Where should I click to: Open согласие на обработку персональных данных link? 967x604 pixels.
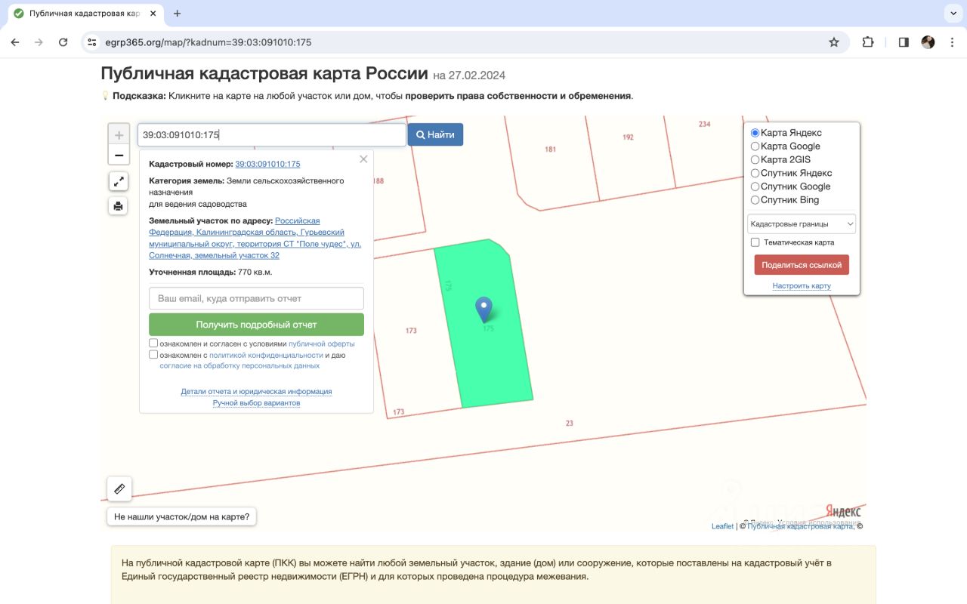(239, 365)
